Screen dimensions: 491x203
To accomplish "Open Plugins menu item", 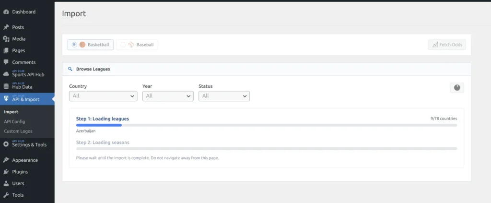I will (27, 172).
